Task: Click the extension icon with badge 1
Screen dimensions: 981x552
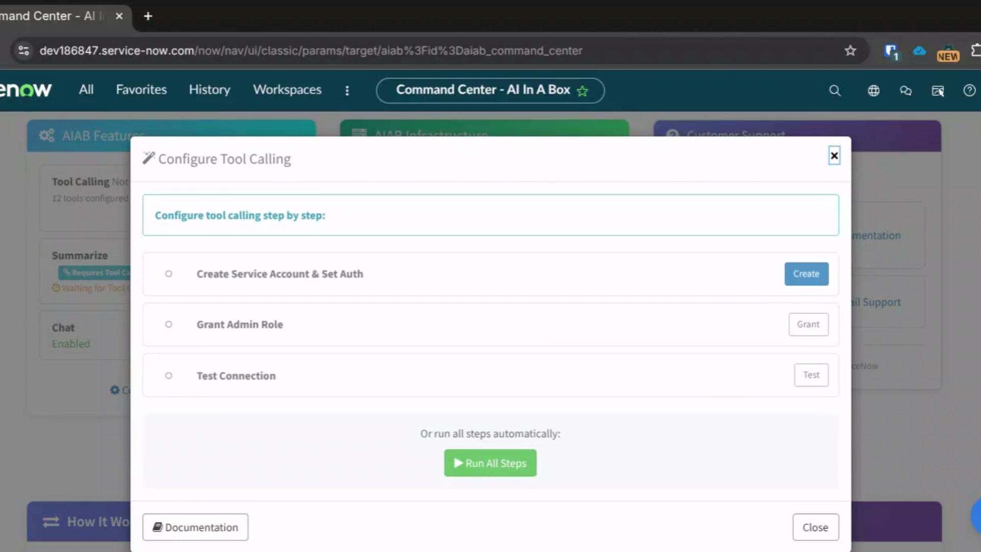Action: coord(891,52)
